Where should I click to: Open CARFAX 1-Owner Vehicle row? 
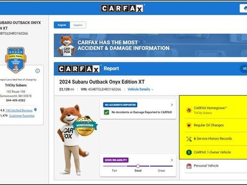(x=216, y=152)
